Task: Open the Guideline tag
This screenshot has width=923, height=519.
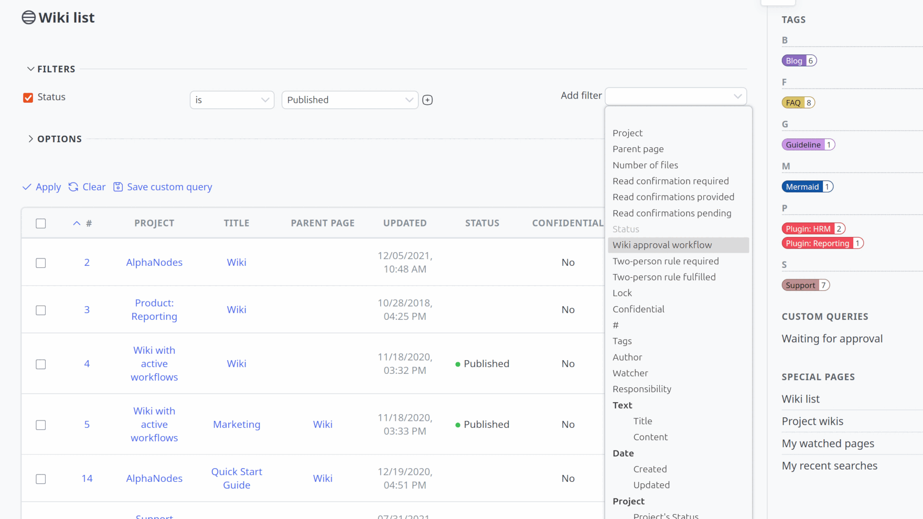Action: [808, 145]
